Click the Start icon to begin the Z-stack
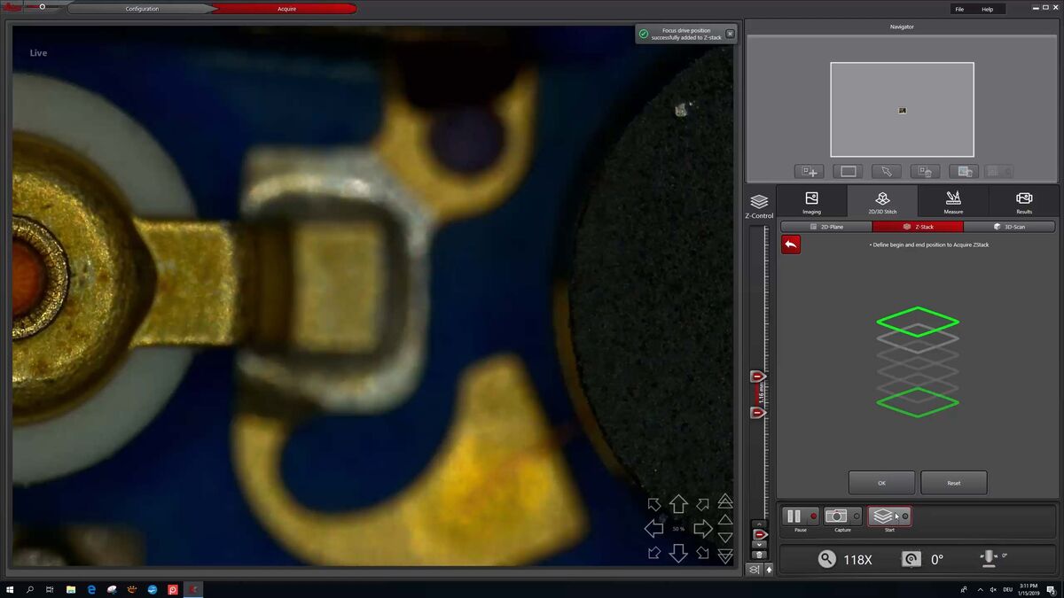 883,516
